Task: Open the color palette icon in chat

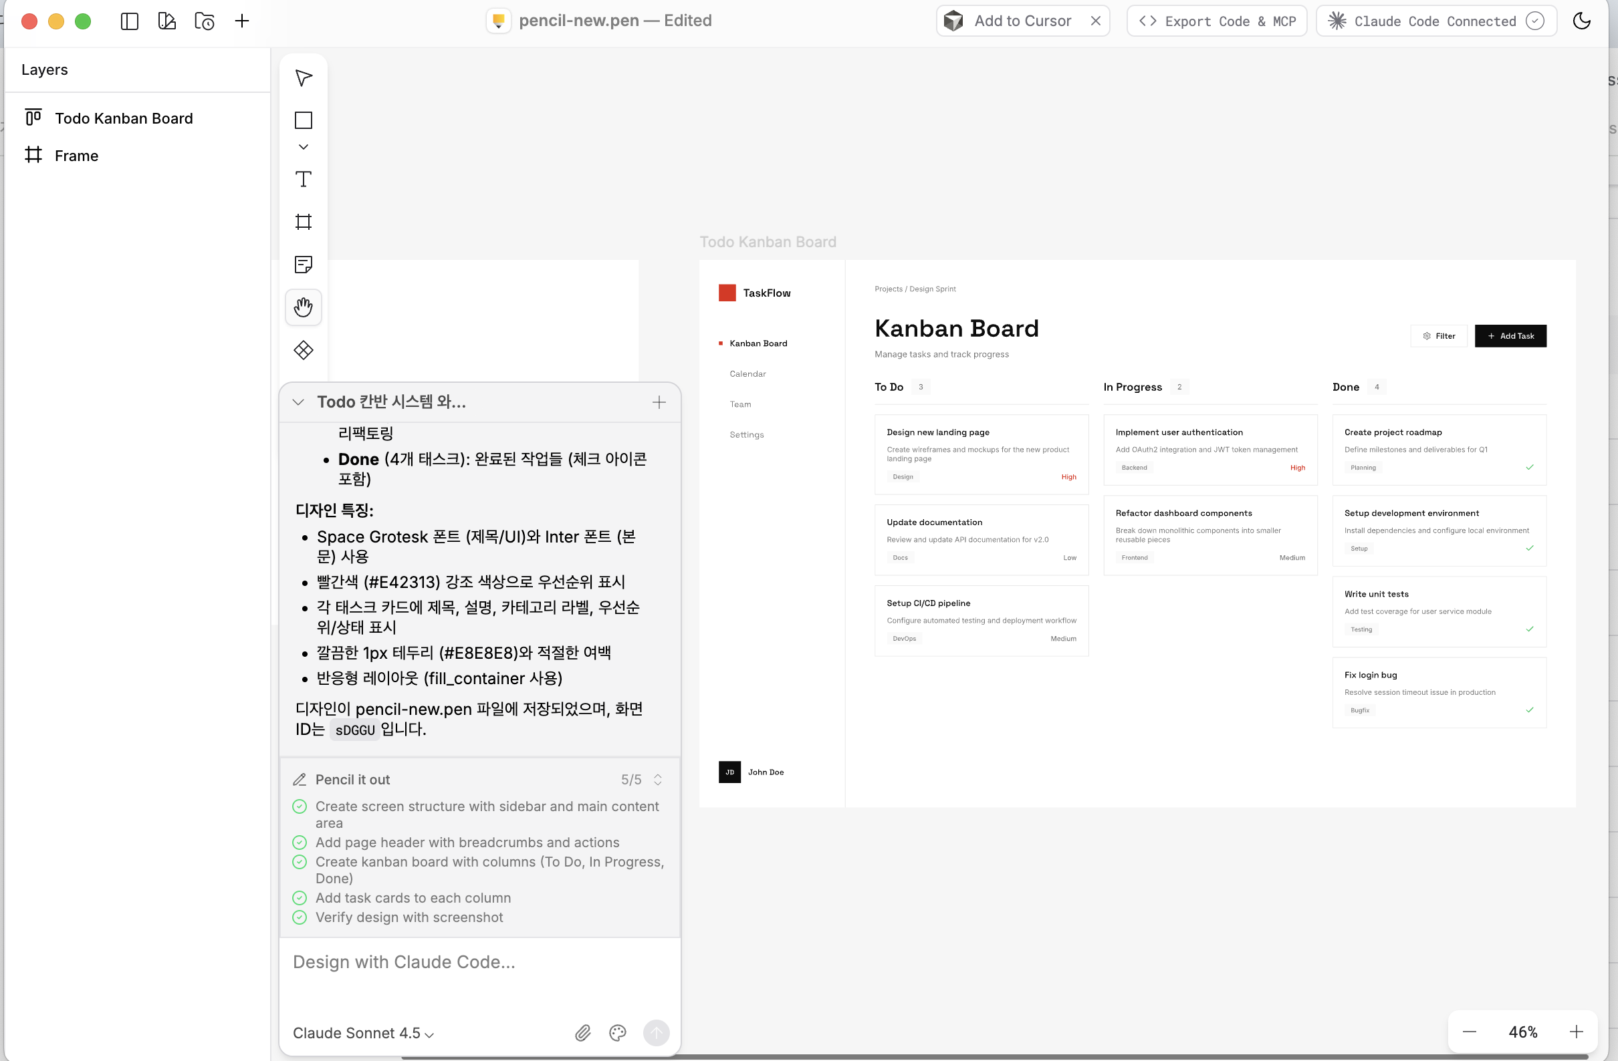Action: coord(617,1033)
